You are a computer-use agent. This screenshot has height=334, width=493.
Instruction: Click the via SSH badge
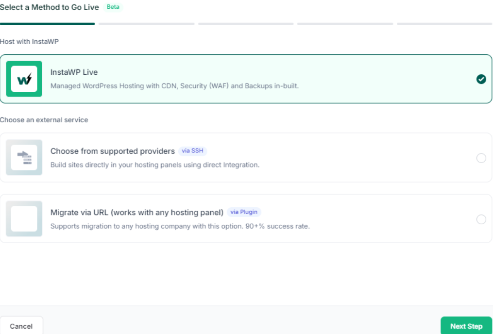(192, 151)
